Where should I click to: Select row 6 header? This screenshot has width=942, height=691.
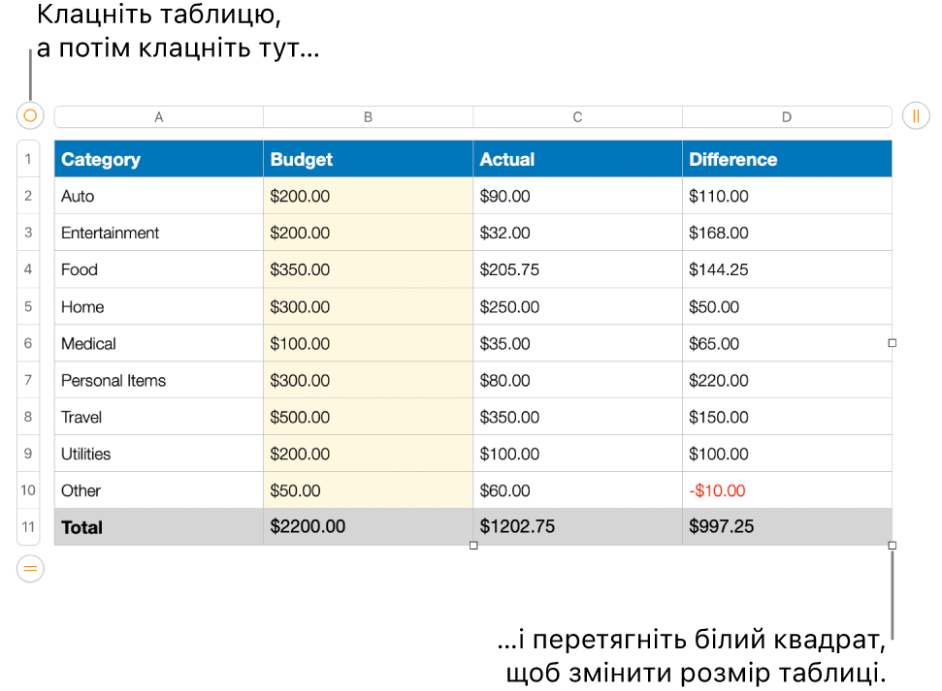(28, 343)
